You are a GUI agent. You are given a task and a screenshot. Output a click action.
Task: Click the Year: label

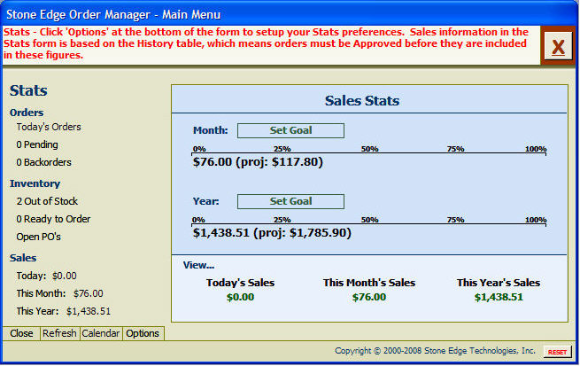click(x=206, y=202)
